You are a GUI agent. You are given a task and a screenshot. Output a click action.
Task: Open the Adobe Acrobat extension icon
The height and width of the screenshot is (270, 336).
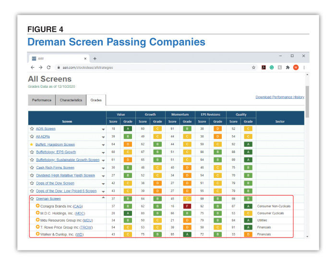click(x=264, y=68)
